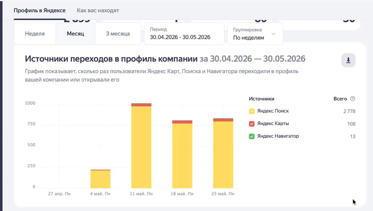Image resolution: width=373 pixels, height=211 pixels.
Task: Open the Группировка dropdown
Action: click(x=255, y=34)
